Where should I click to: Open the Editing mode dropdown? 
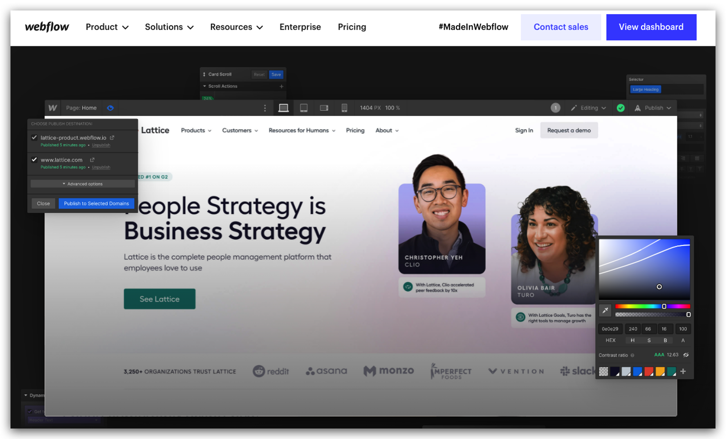point(588,108)
